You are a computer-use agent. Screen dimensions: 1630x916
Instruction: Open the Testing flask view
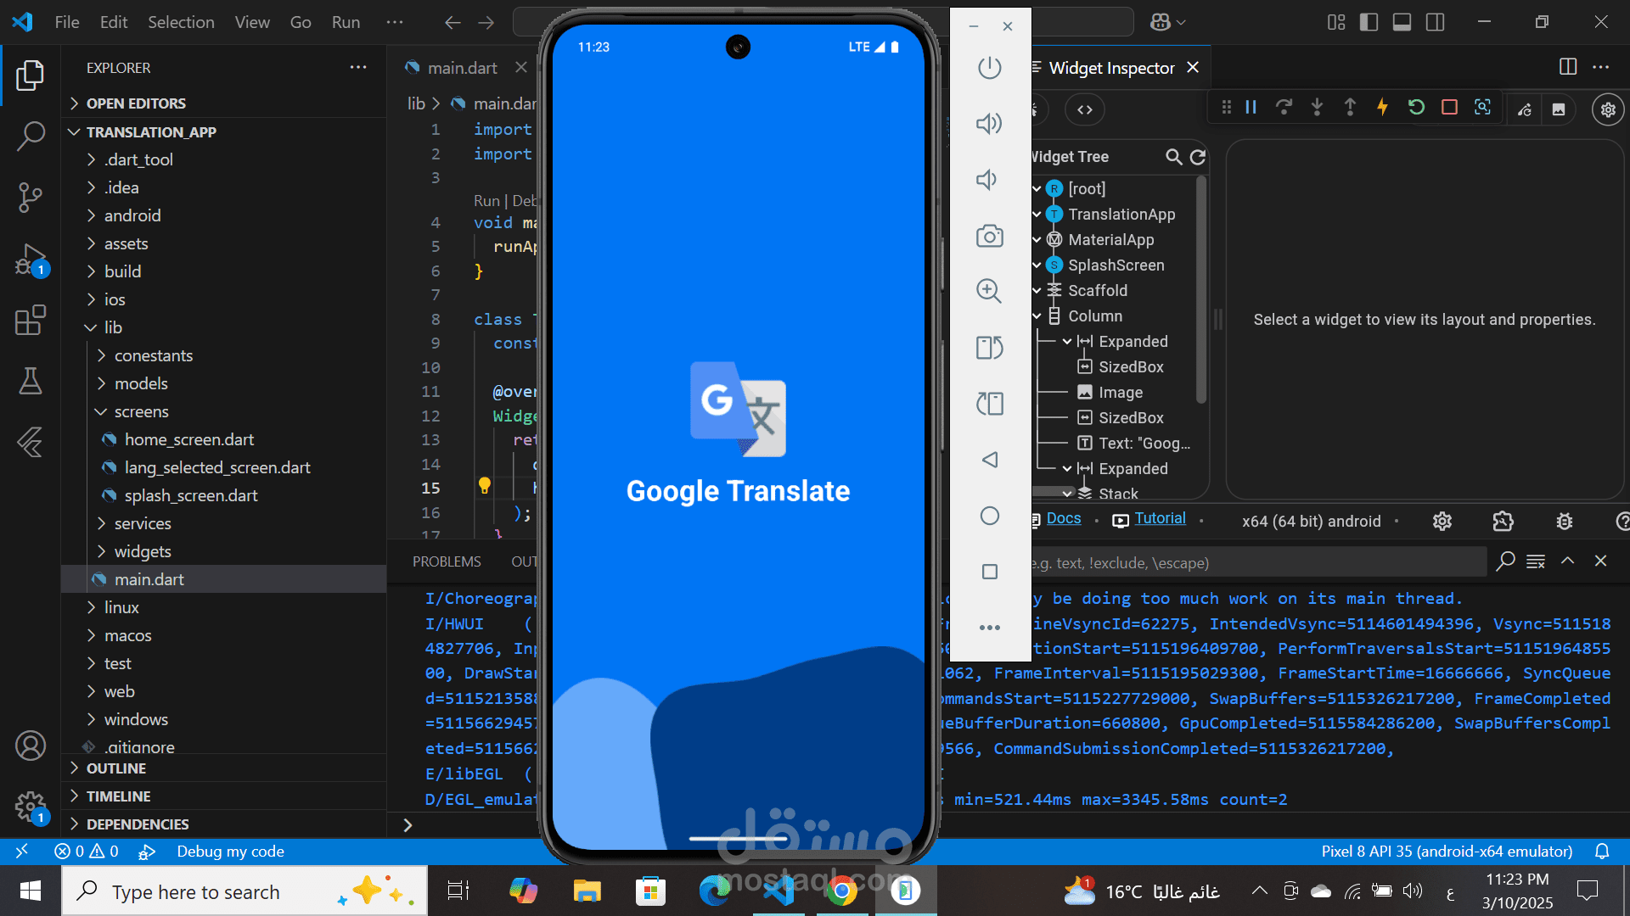(x=31, y=382)
